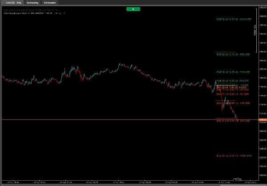
Task: Click the horizontal scrollbar thumb at chart bottom
Action: click(243, 185)
